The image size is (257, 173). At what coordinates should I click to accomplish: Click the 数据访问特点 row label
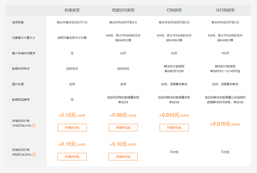pos(21,69)
